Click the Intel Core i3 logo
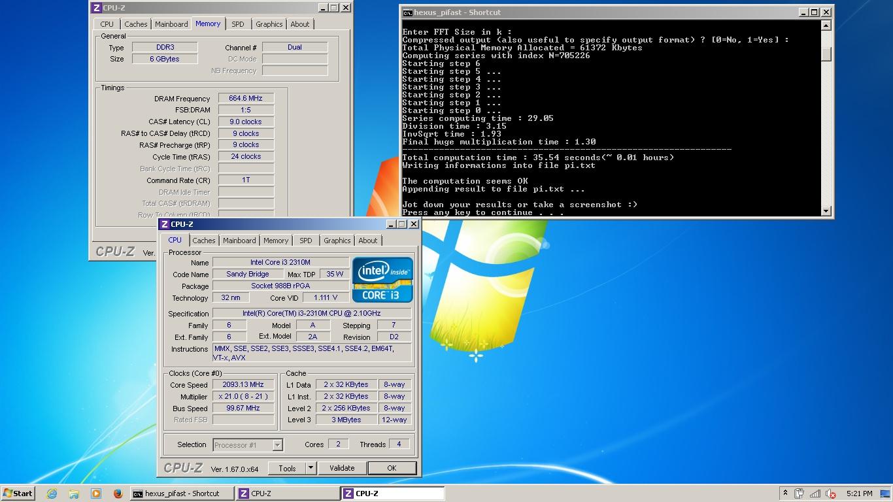893x502 pixels. [x=382, y=280]
